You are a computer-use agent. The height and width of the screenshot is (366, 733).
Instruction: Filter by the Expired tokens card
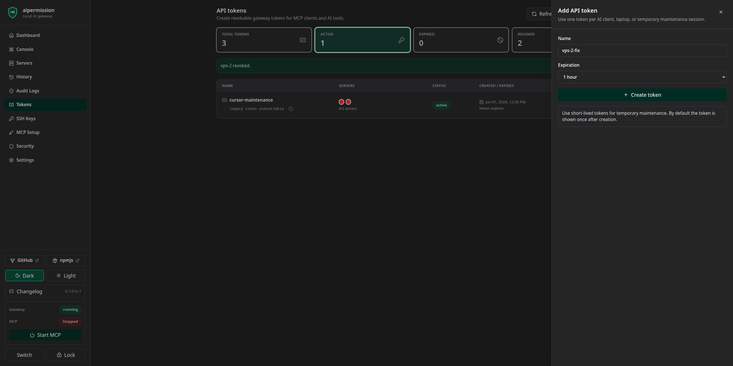461,40
